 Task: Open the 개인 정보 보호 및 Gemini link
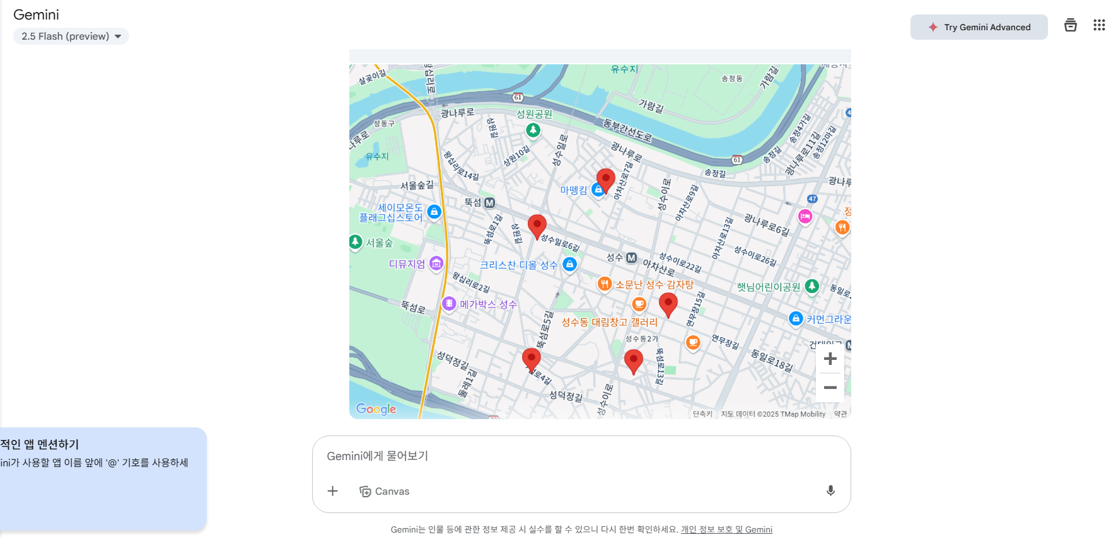coord(726,529)
